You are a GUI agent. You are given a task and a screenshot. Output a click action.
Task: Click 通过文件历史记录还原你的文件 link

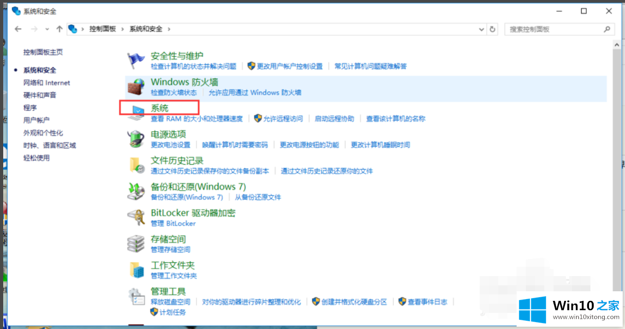(327, 171)
